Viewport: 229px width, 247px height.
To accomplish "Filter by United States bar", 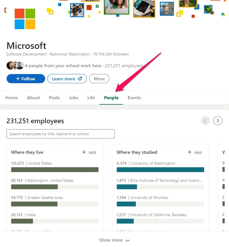I will click(x=55, y=170).
